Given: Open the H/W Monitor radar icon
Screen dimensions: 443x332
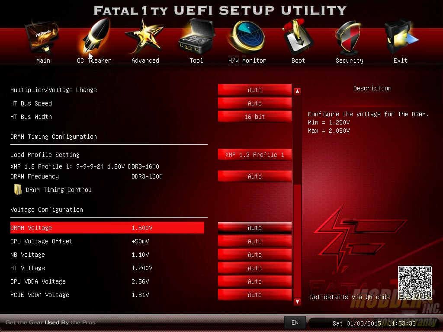Looking at the screenshot, I should pyautogui.click(x=247, y=37).
